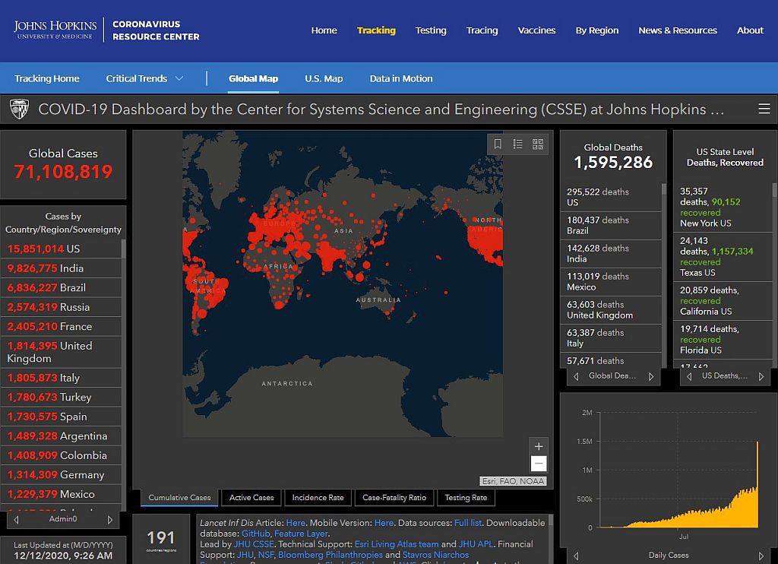Open News & Resources nav item

click(677, 30)
